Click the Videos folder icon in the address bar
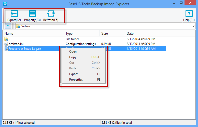Image resolution: width=198 pixels, height=127 pixels. pos(18,26)
